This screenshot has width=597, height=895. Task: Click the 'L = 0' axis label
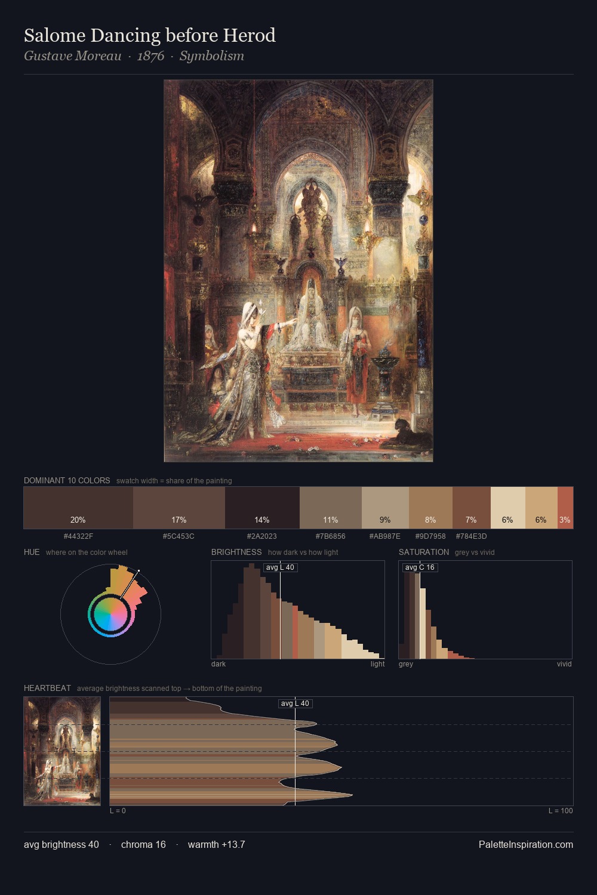118,811
